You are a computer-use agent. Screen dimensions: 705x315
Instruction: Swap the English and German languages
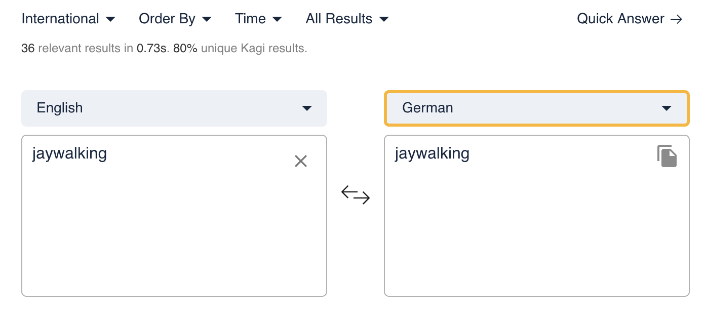[356, 194]
